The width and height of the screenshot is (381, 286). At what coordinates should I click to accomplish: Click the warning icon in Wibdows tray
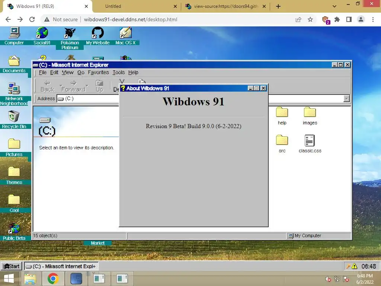[x=355, y=266]
